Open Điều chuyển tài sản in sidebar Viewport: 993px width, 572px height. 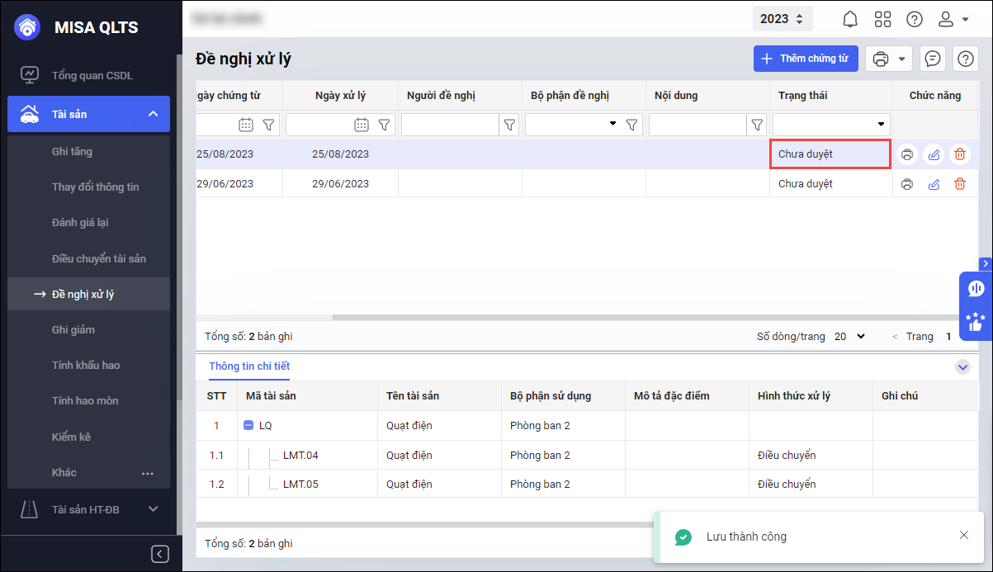coord(99,258)
